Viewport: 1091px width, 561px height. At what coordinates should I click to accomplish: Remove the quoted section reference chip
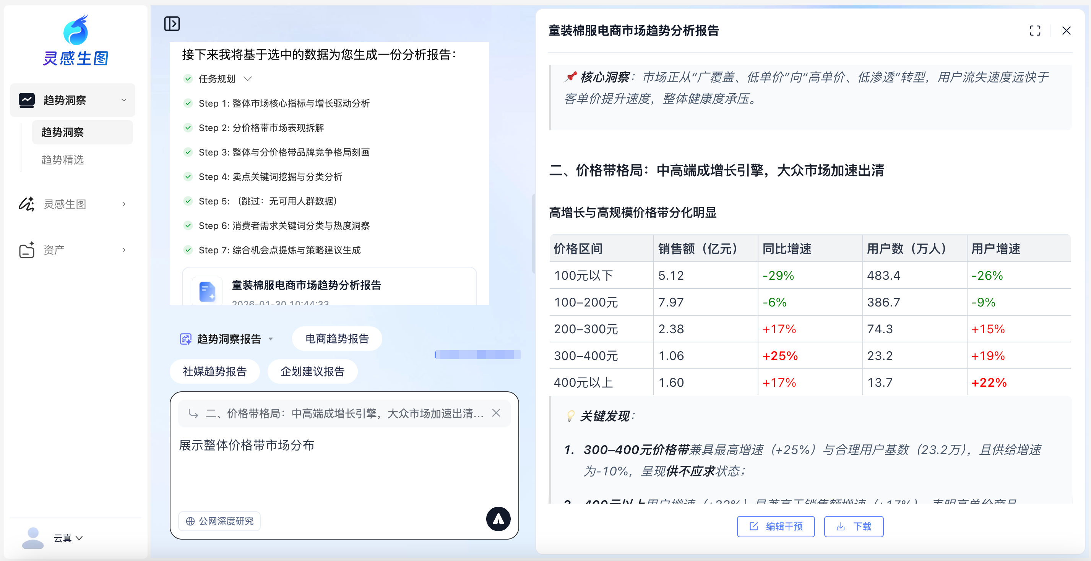(496, 413)
